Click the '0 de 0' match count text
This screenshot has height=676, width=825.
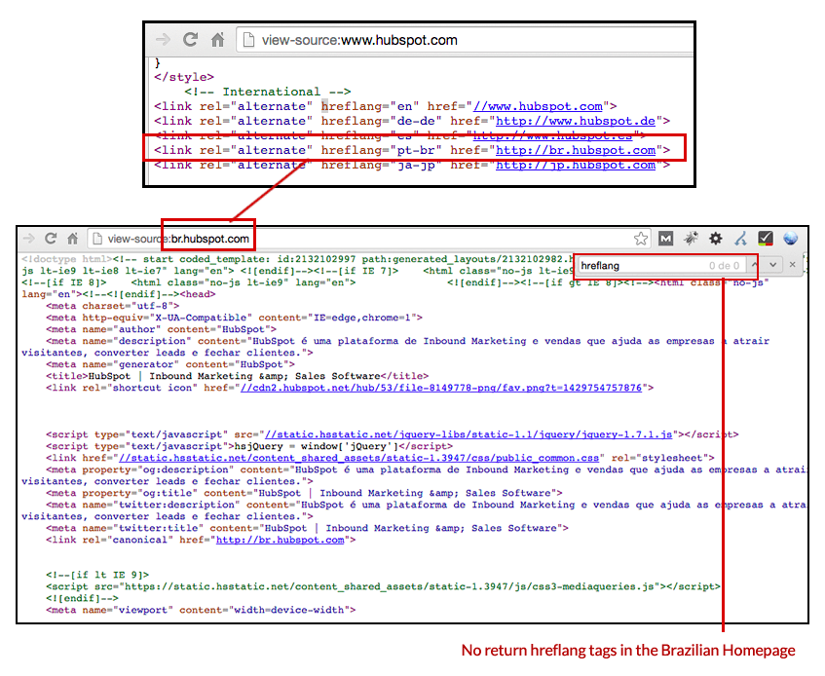[x=724, y=266]
